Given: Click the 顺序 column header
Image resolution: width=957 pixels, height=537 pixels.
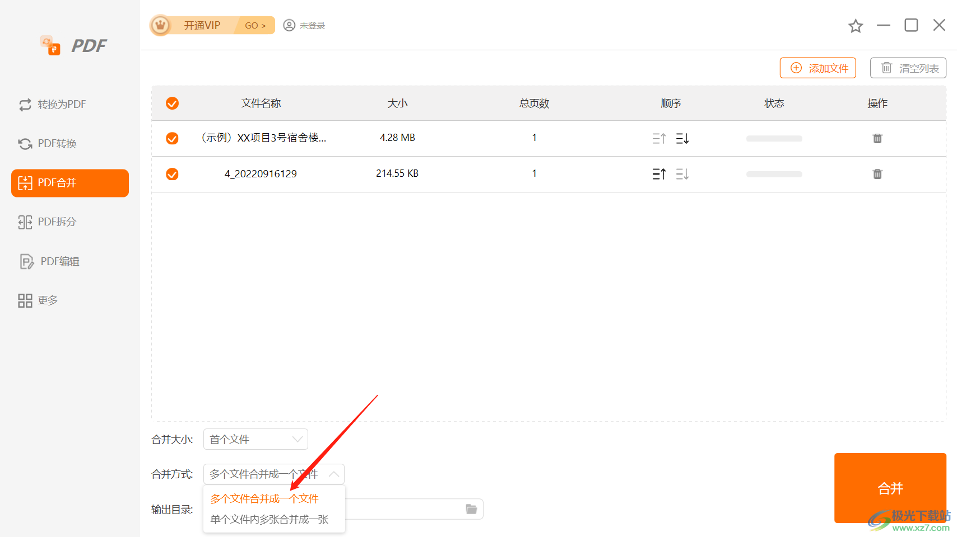Looking at the screenshot, I should (671, 103).
